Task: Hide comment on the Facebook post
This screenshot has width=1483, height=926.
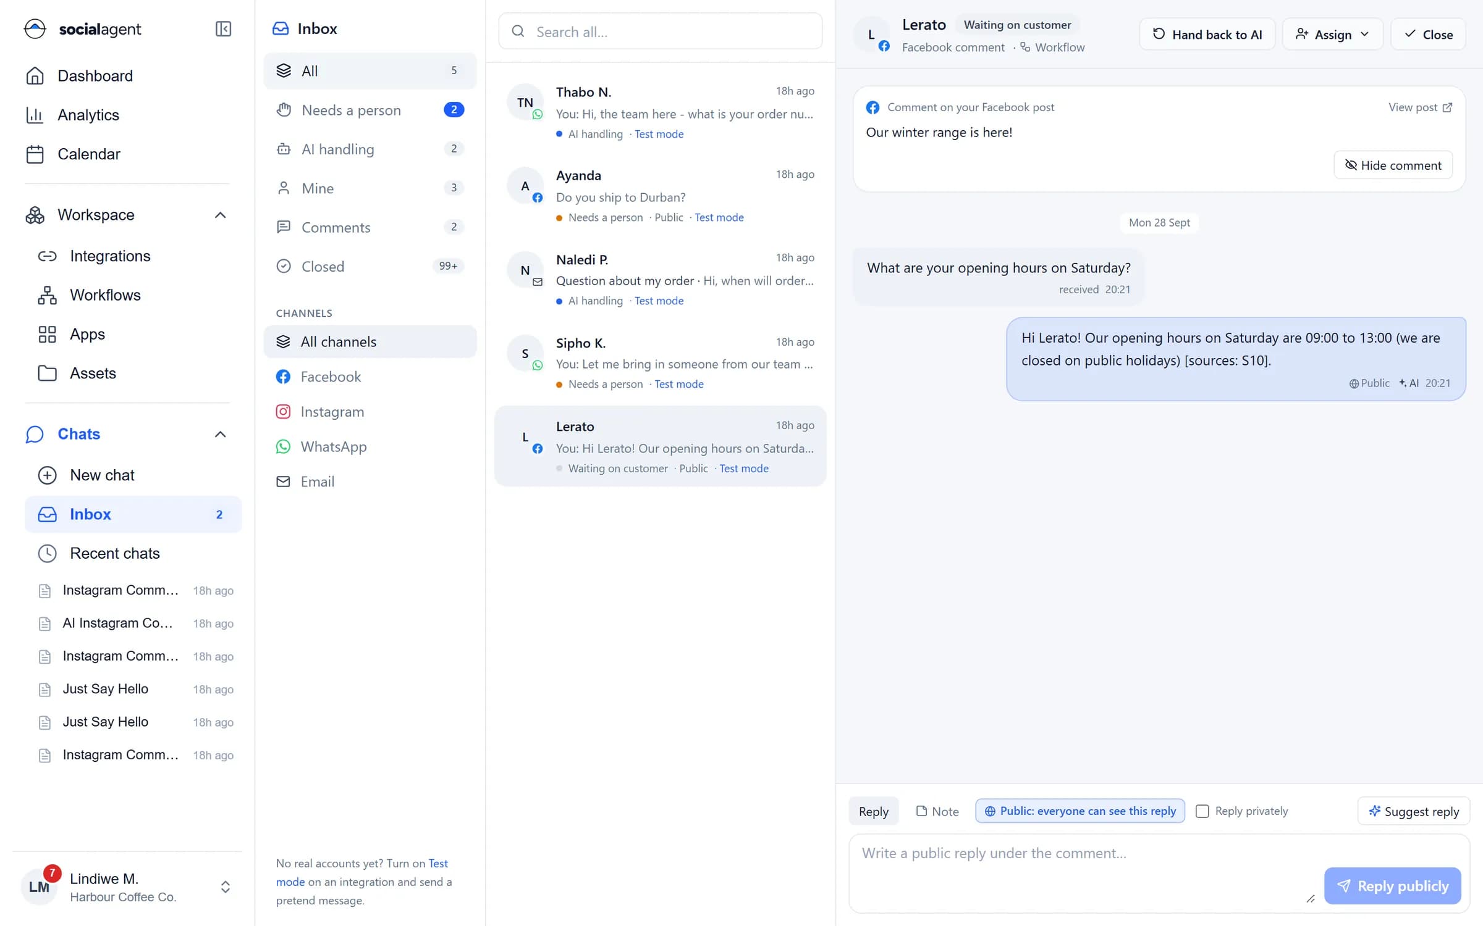Action: pyautogui.click(x=1393, y=165)
